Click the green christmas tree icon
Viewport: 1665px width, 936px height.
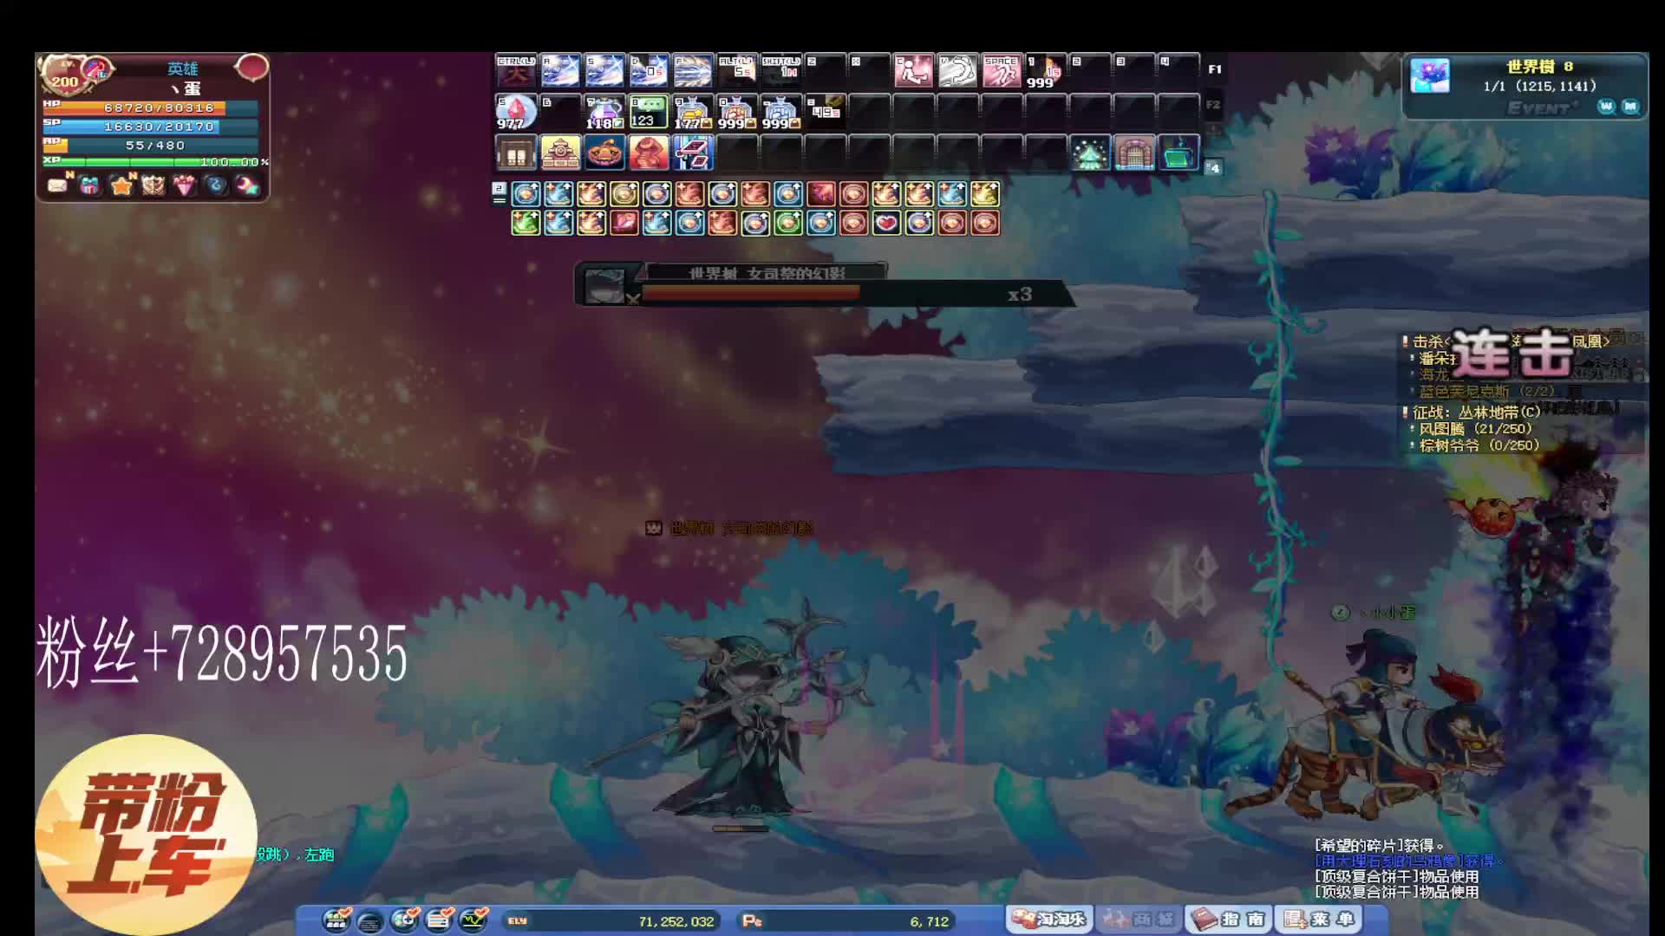(1089, 154)
